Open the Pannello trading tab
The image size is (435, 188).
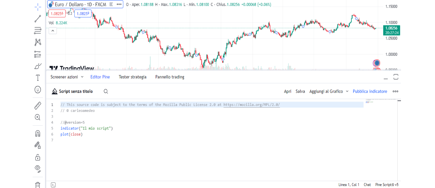pyautogui.click(x=170, y=77)
